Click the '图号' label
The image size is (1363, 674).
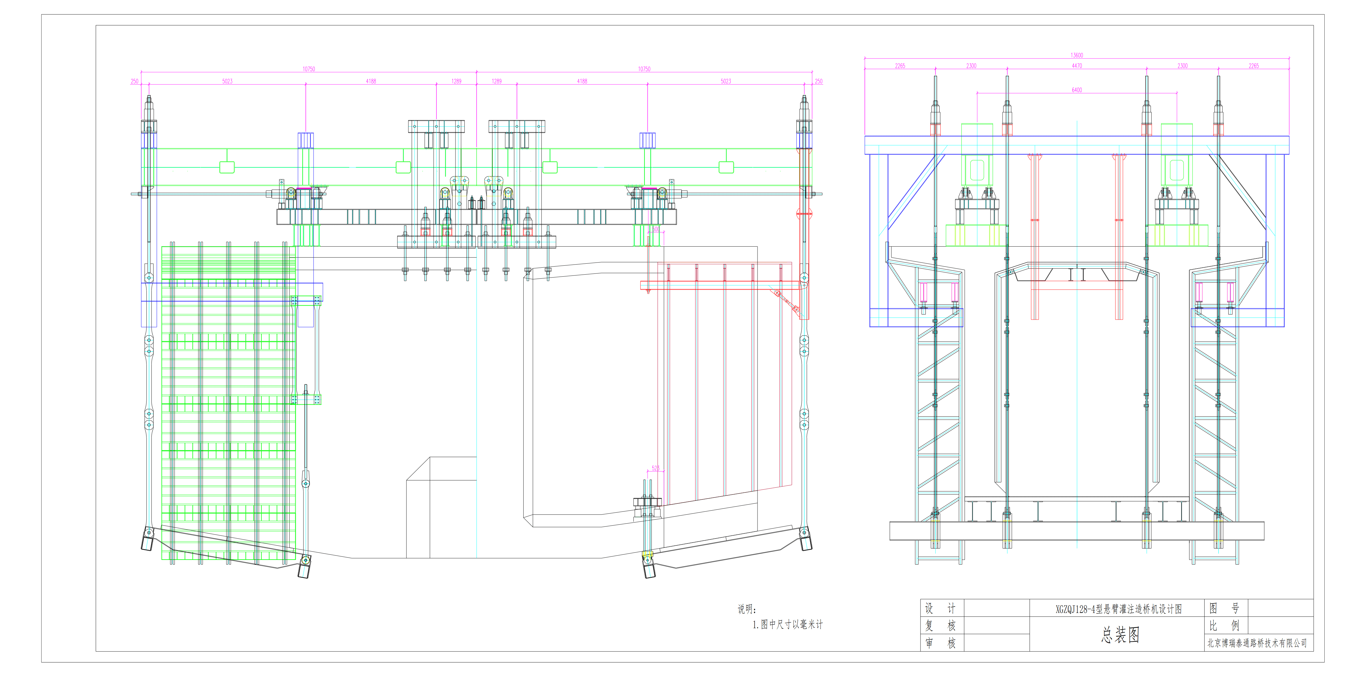1224,608
